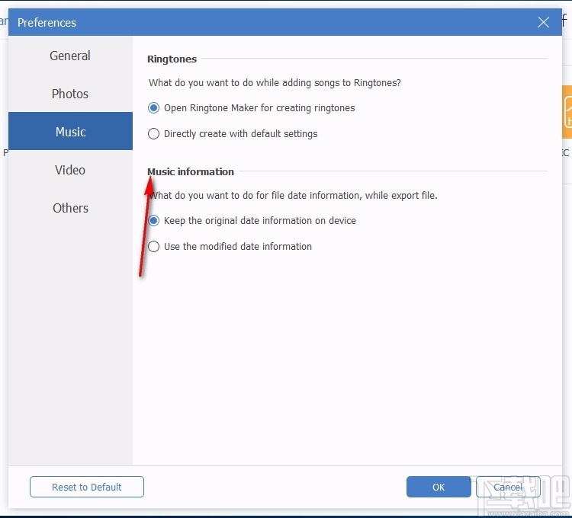Click the Music information section heading
The width and height of the screenshot is (572, 518).
click(191, 171)
